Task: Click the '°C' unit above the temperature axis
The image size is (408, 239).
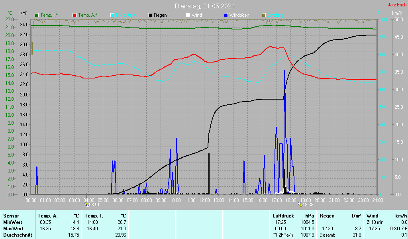Action: (x=10, y=13)
